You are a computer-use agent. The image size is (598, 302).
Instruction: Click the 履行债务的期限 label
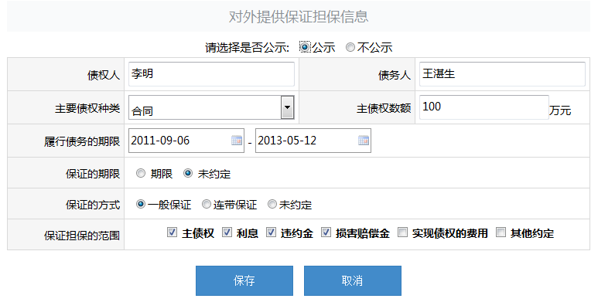click(x=82, y=141)
